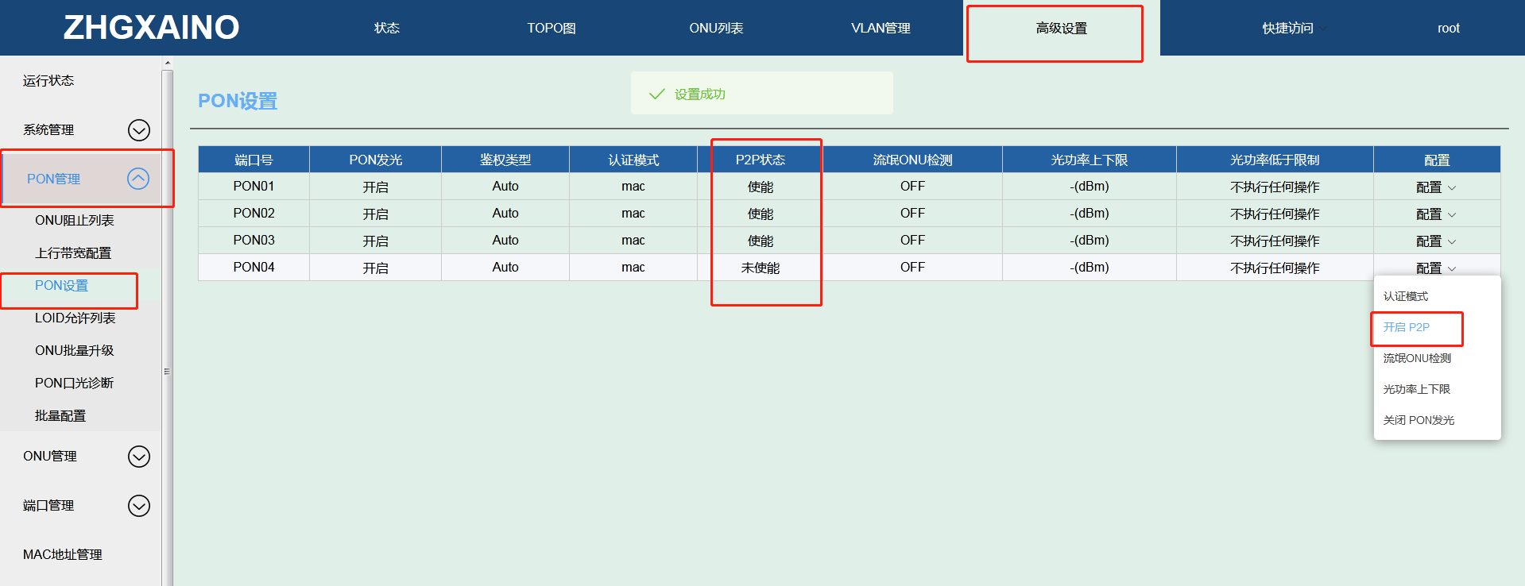Select 认证模式 in the config menu
The width and height of the screenshot is (1525, 586).
coord(1405,296)
